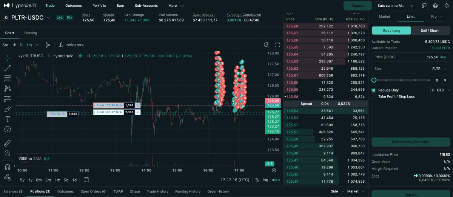Viewport: 453px width, 197px height.
Task: Switch to Buy / Long side
Action: coord(391,31)
